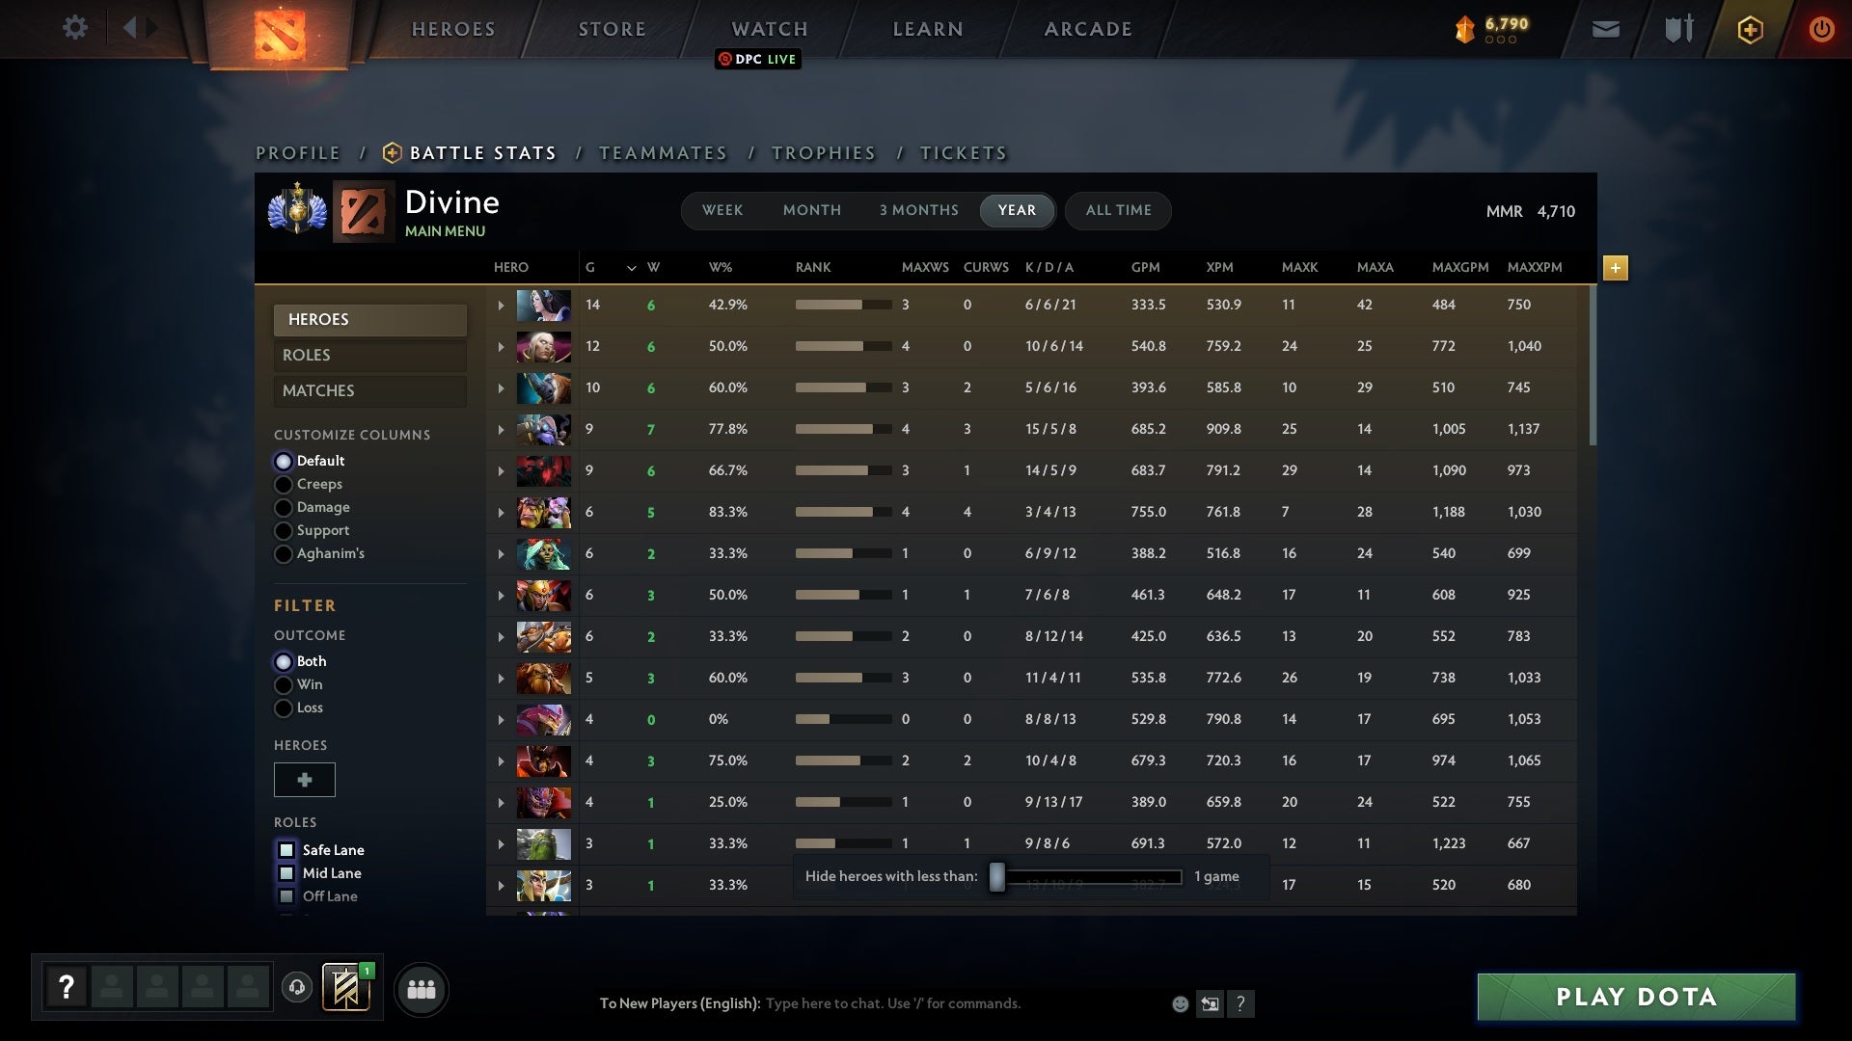Open the party finder icon
The image size is (1852, 1041).
click(x=420, y=988)
